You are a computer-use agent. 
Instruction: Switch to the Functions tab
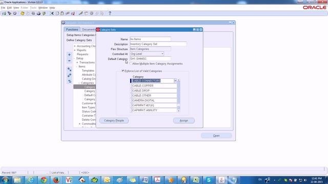click(72, 30)
